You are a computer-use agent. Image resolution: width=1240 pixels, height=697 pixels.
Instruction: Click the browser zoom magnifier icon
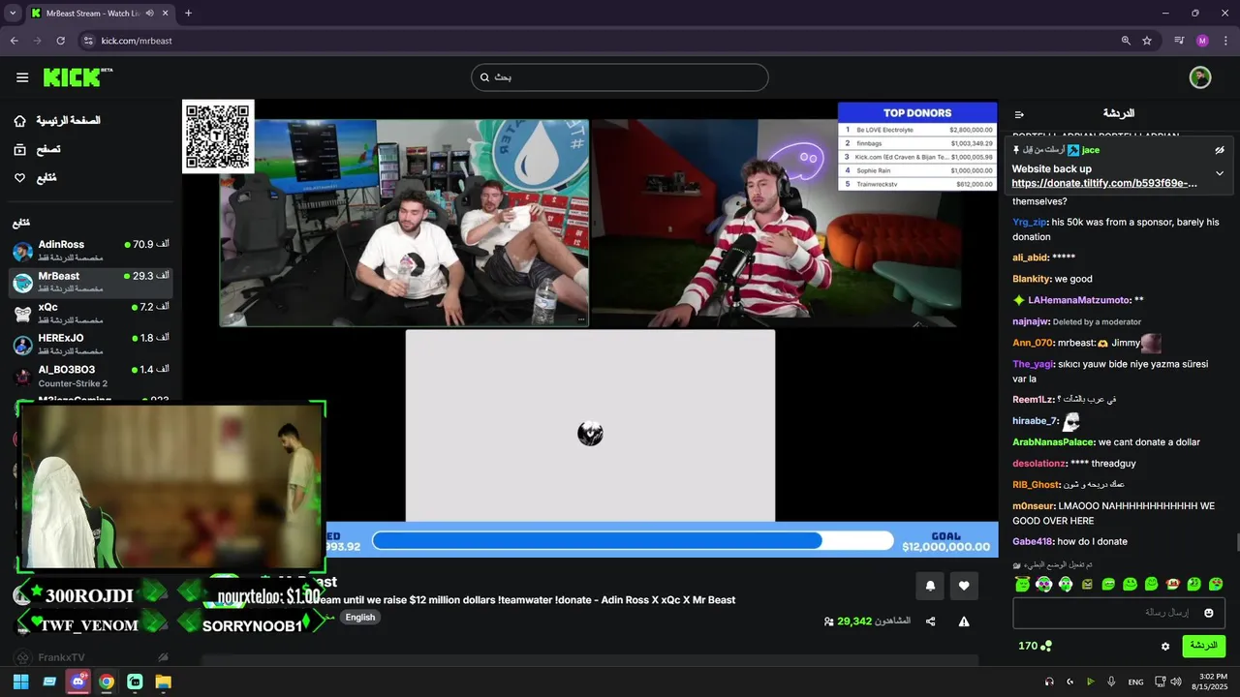pos(1126,41)
